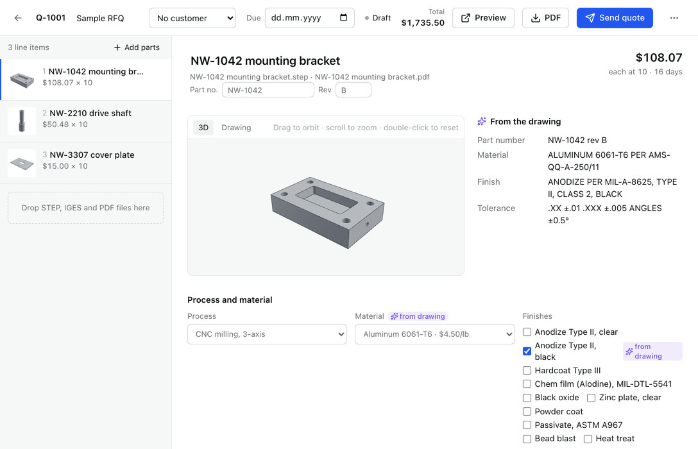Click Add parts button

[x=137, y=47]
